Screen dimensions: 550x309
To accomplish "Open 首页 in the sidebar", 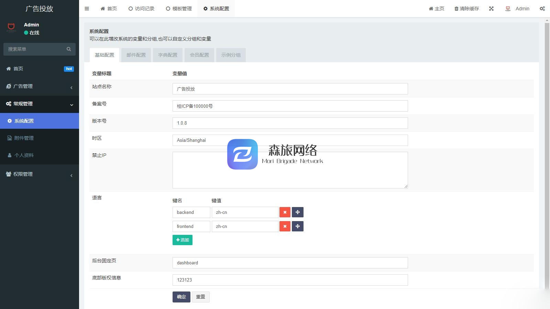I will (40, 69).
